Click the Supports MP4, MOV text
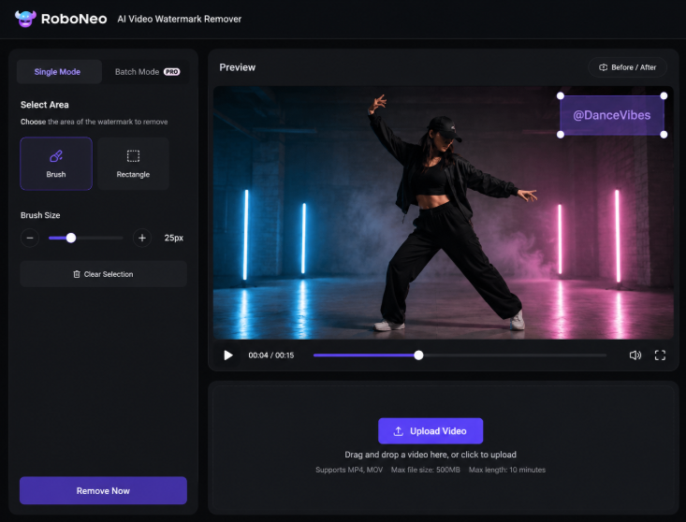 click(x=349, y=470)
